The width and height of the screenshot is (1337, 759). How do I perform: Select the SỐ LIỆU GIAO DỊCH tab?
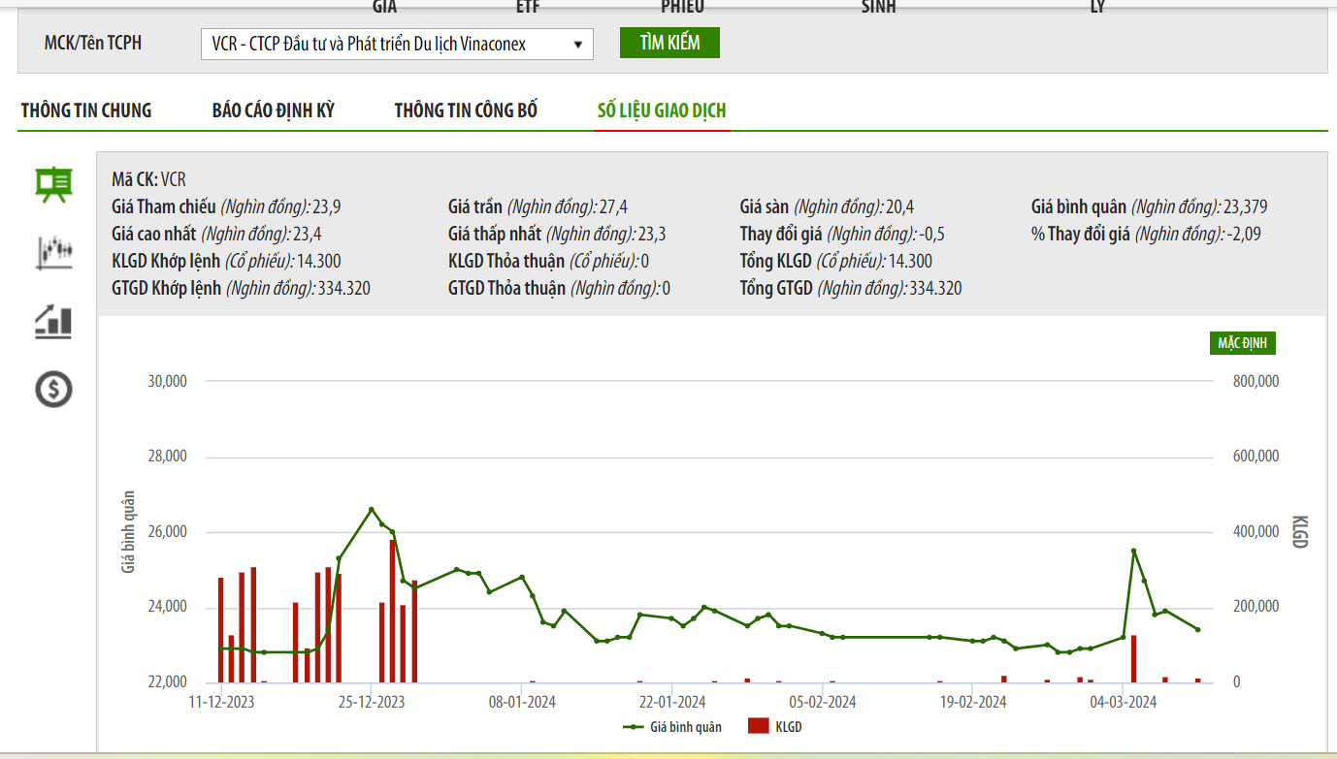click(x=662, y=111)
